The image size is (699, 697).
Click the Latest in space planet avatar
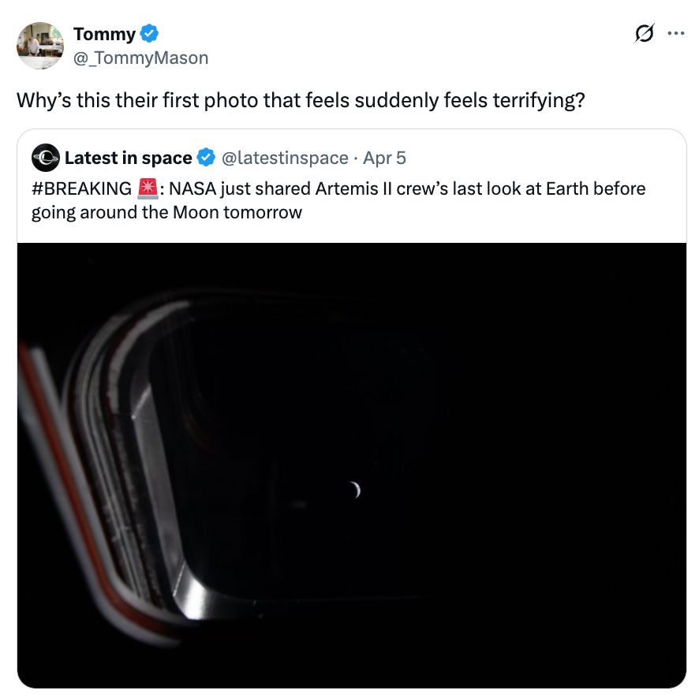click(x=46, y=158)
